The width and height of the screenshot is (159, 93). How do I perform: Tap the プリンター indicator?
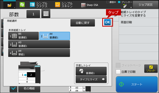tap(125, 2)
